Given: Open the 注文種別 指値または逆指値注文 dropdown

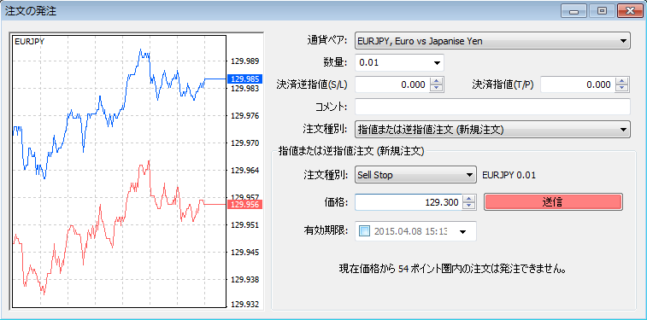Looking at the screenshot, I should [x=492, y=130].
